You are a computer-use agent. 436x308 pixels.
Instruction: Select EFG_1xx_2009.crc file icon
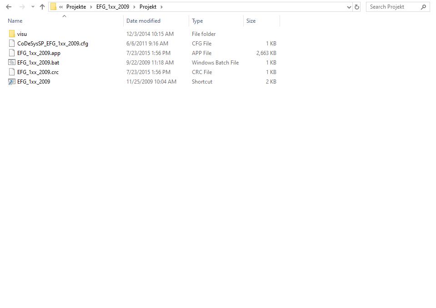click(12, 72)
